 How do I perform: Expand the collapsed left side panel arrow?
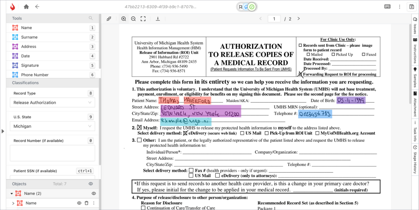coord(3,131)
